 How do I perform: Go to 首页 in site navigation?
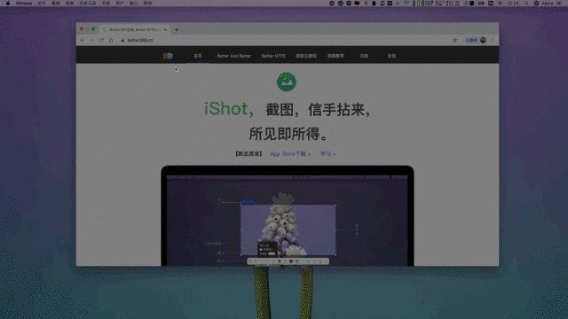(x=198, y=56)
